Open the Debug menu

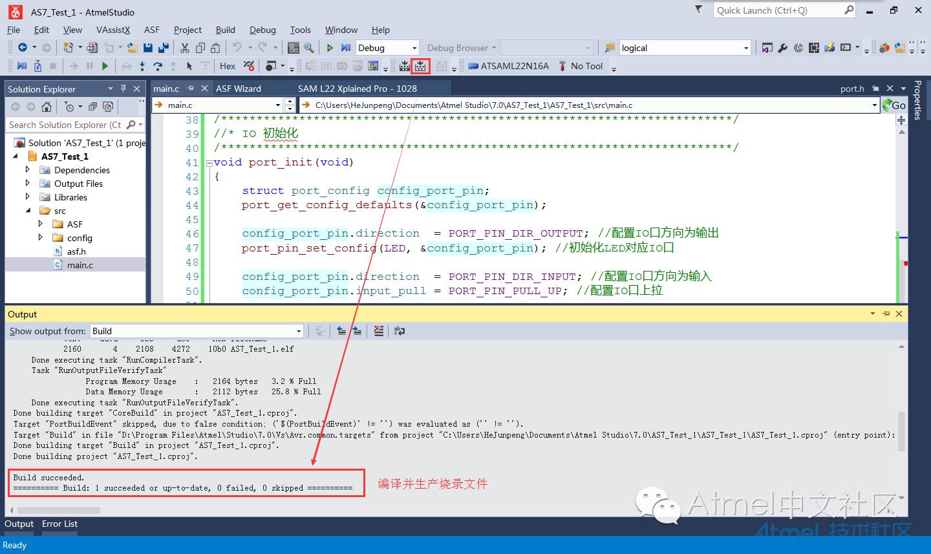click(262, 30)
